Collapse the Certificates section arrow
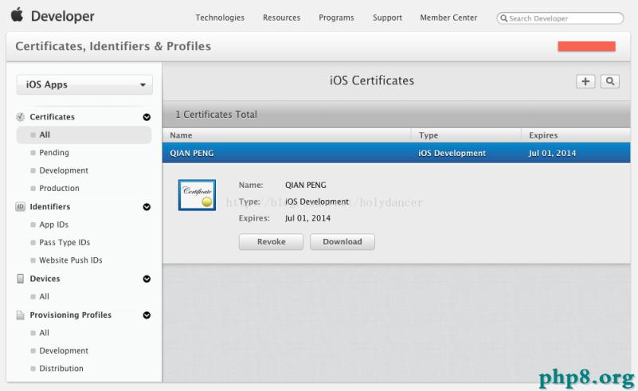This screenshot has width=638, height=391. click(x=147, y=117)
